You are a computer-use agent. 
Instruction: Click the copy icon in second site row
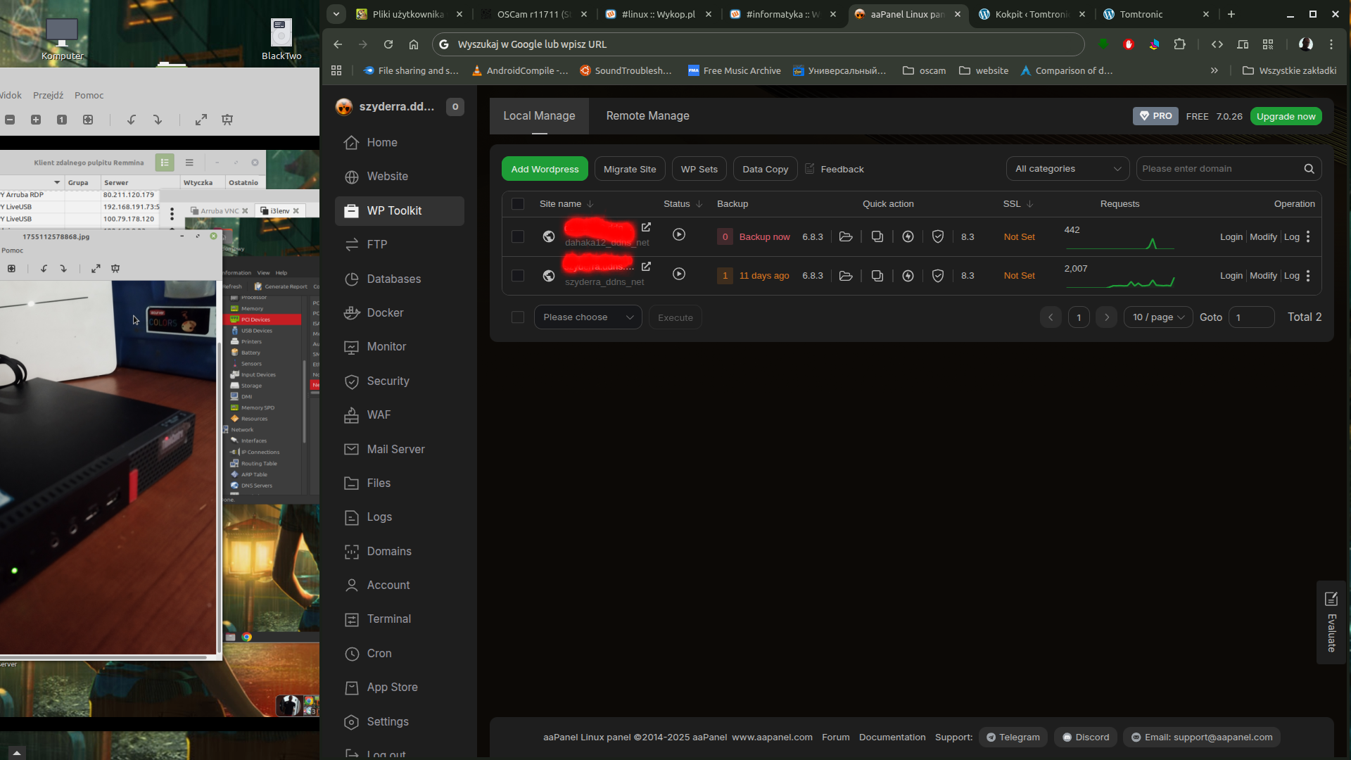[x=877, y=276]
